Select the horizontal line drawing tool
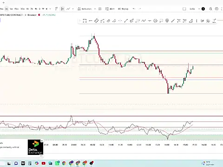This screenshot has width=223, height=167. click(91, 21)
